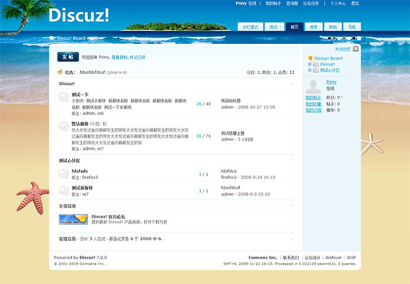
Task: Click the folder icon beside sidebar 测试心分区 node
Action: pos(316,70)
